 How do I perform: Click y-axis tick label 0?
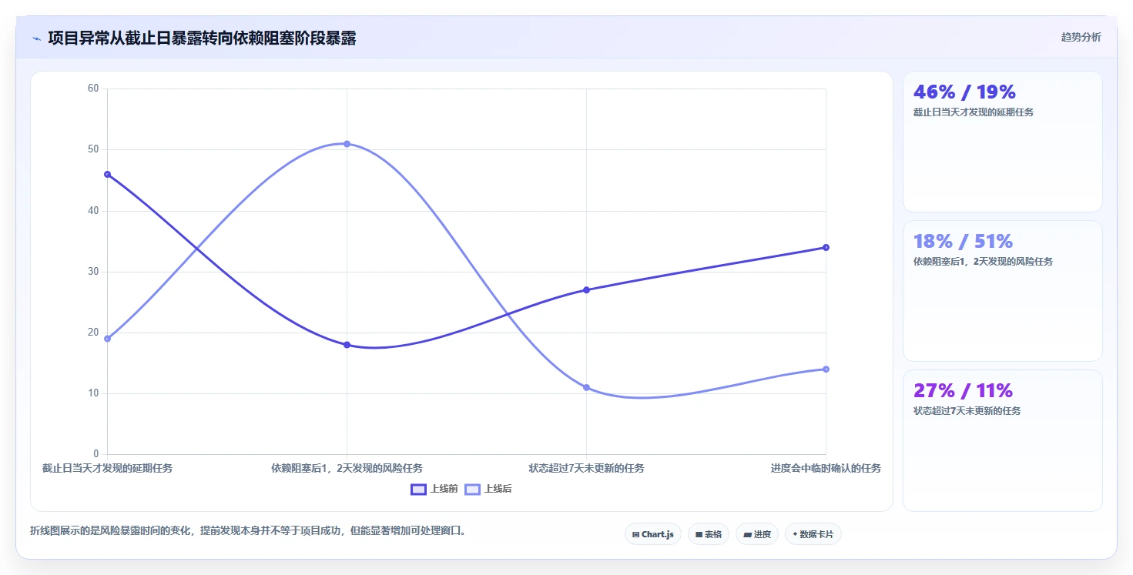[96, 454]
